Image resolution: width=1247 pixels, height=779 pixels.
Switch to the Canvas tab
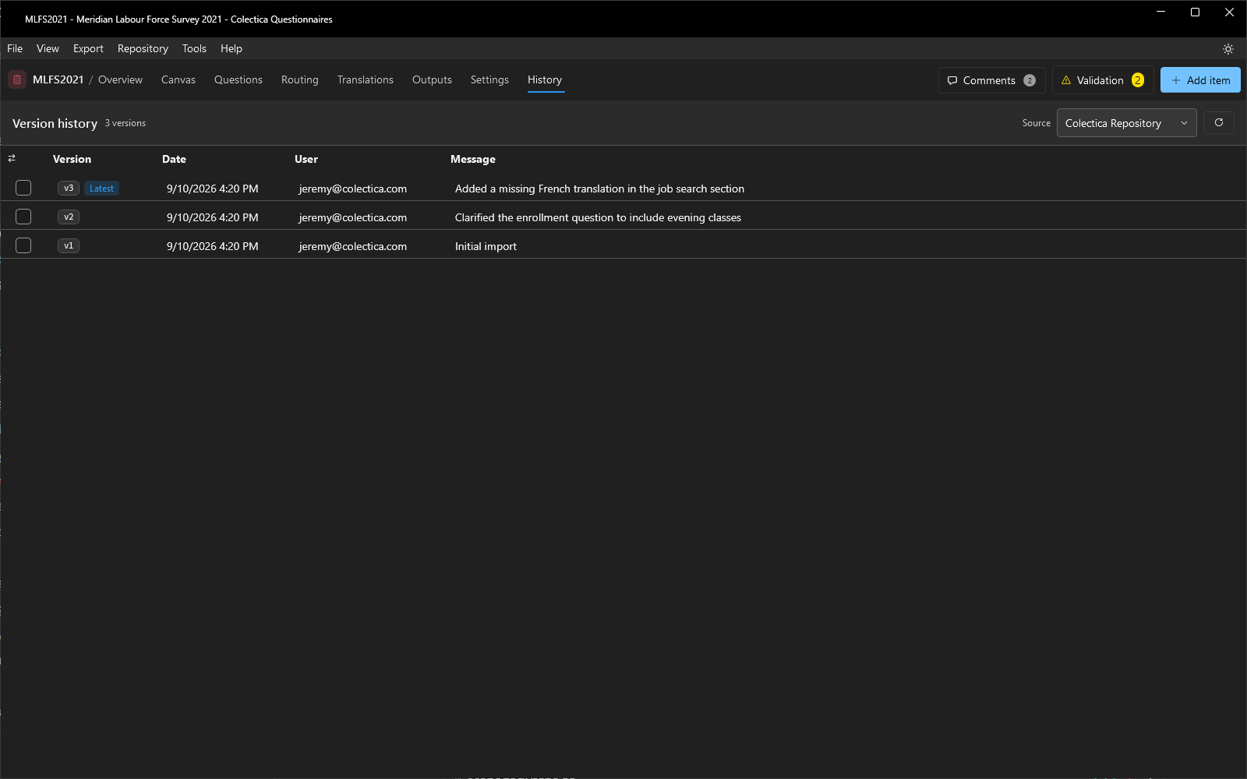178,79
